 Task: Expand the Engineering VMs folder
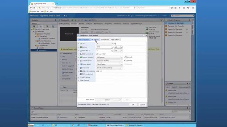click(x=36, y=34)
